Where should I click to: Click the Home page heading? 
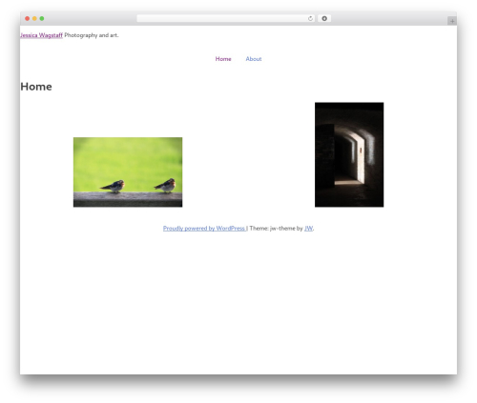(x=36, y=87)
